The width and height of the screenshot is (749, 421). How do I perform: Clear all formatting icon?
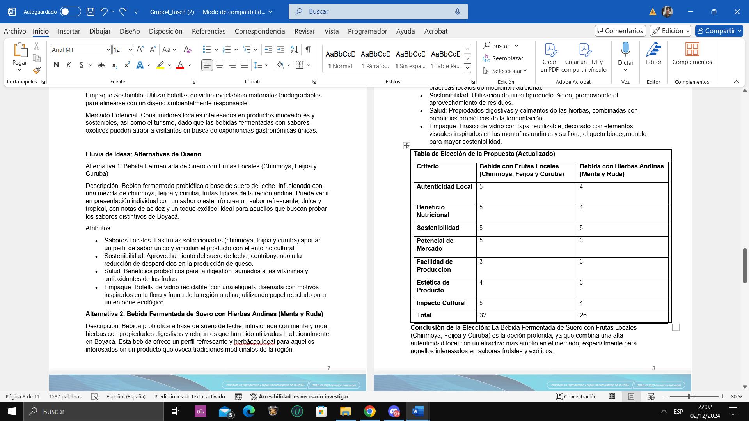(x=187, y=50)
